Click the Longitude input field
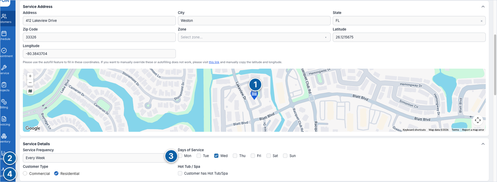The image size is (497, 182). pos(99,54)
